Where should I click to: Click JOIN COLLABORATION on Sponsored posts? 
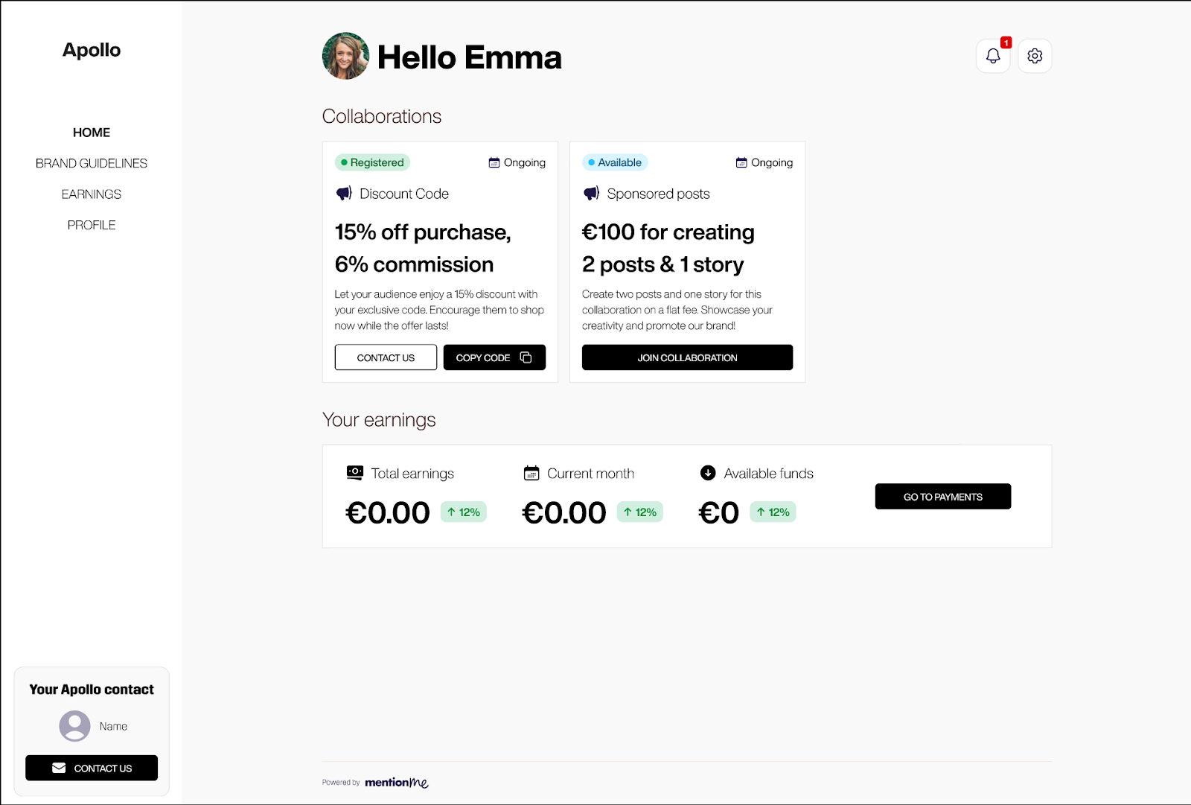coord(687,357)
